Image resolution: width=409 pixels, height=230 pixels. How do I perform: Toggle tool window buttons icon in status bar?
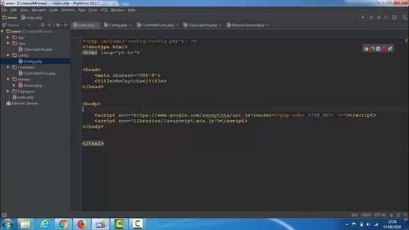click(4, 215)
